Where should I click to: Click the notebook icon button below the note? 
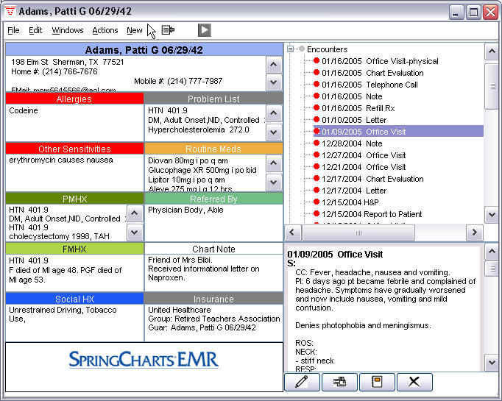pyautogui.click(x=377, y=382)
